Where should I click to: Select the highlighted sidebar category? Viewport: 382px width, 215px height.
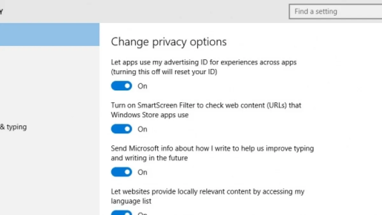coord(50,34)
